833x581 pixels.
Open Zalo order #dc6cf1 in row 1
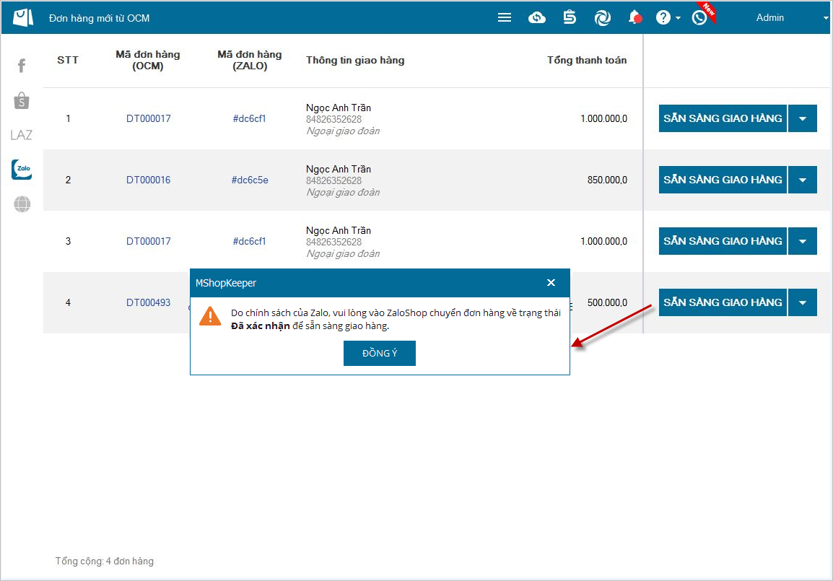tap(249, 118)
